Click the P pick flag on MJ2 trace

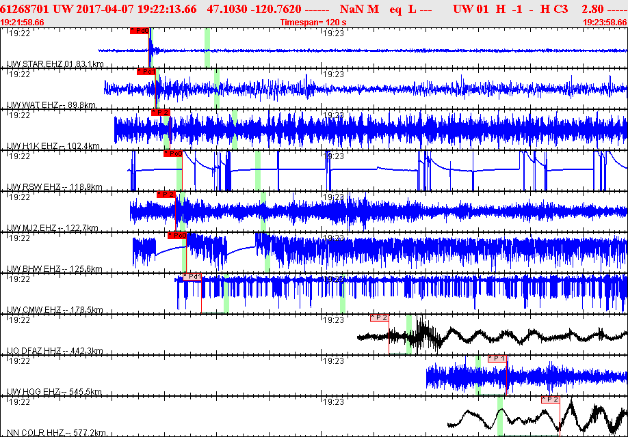pos(166,195)
